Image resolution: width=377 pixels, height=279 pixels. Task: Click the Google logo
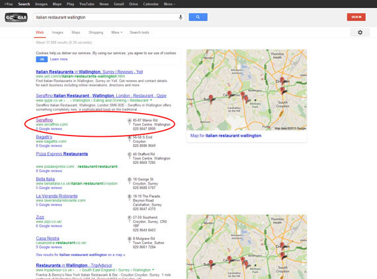[16, 17]
